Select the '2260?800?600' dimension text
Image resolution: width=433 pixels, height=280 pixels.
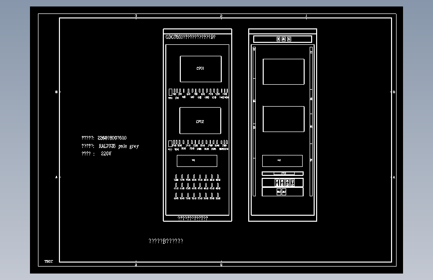point(112,138)
